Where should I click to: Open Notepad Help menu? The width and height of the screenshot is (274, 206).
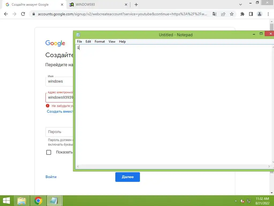coord(122,42)
